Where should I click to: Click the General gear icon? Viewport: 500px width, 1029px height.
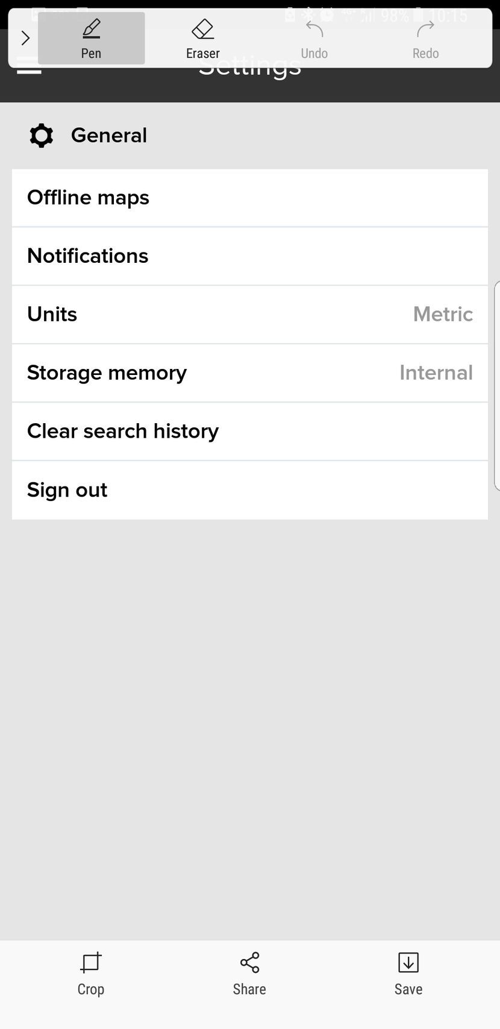41,136
